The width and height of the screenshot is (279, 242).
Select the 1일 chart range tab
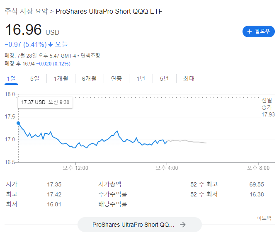pos(11,79)
